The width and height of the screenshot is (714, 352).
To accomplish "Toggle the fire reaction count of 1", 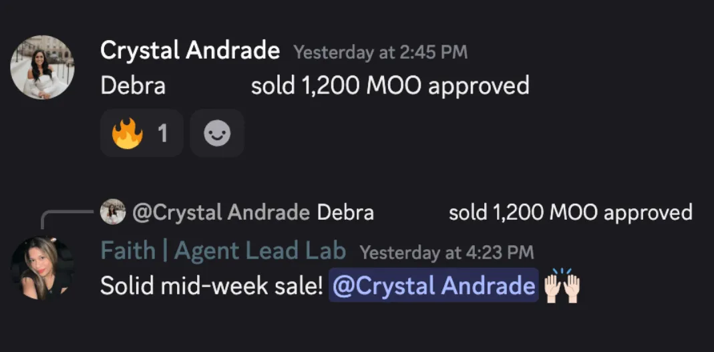I will point(162,134).
